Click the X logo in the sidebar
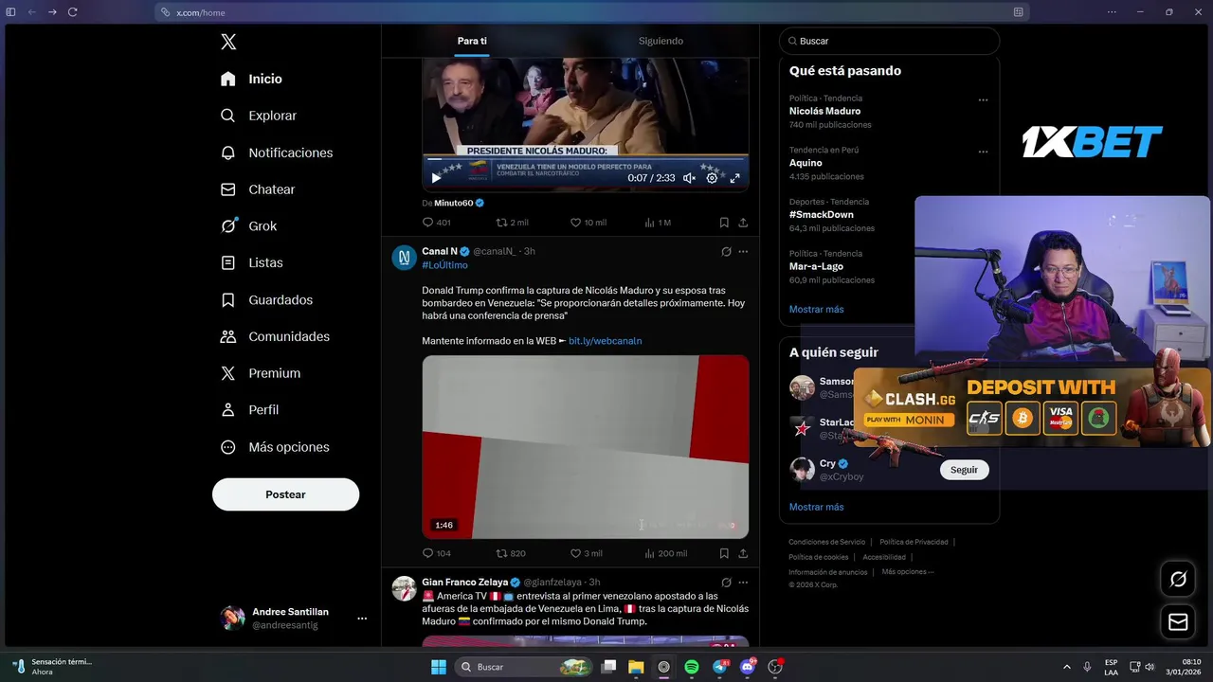 point(228,42)
